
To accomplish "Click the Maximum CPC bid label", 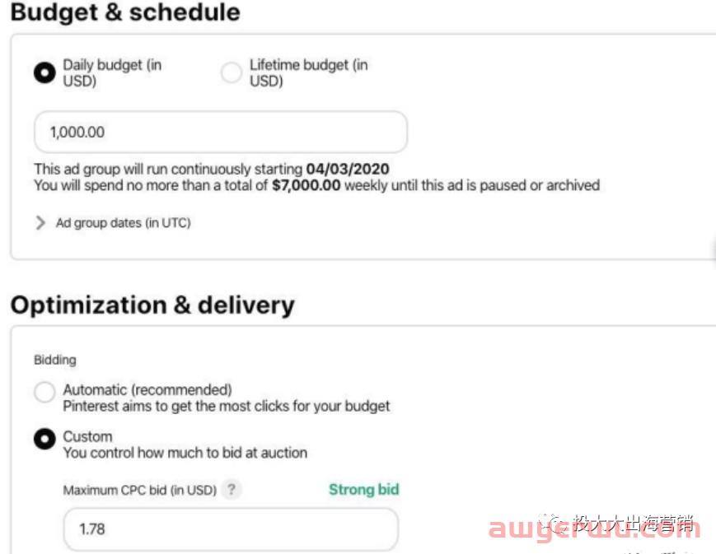I will point(140,490).
